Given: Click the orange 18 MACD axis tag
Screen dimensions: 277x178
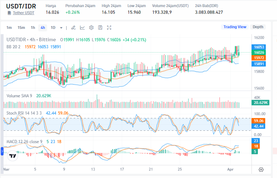Looking at the screenshot, I should point(256,146).
